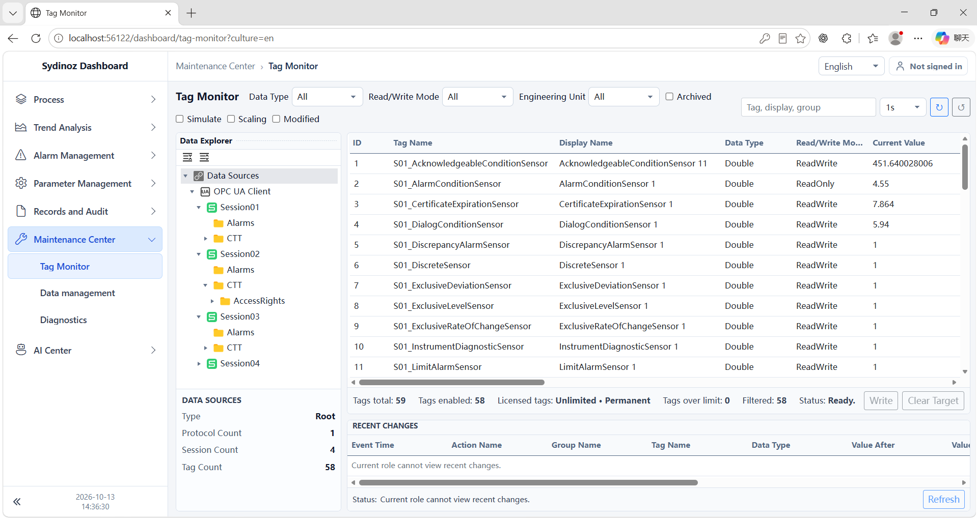The width and height of the screenshot is (977, 519).
Task: Click the Maintenance Center breadcrumb link
Action: [x=215, y=66]
